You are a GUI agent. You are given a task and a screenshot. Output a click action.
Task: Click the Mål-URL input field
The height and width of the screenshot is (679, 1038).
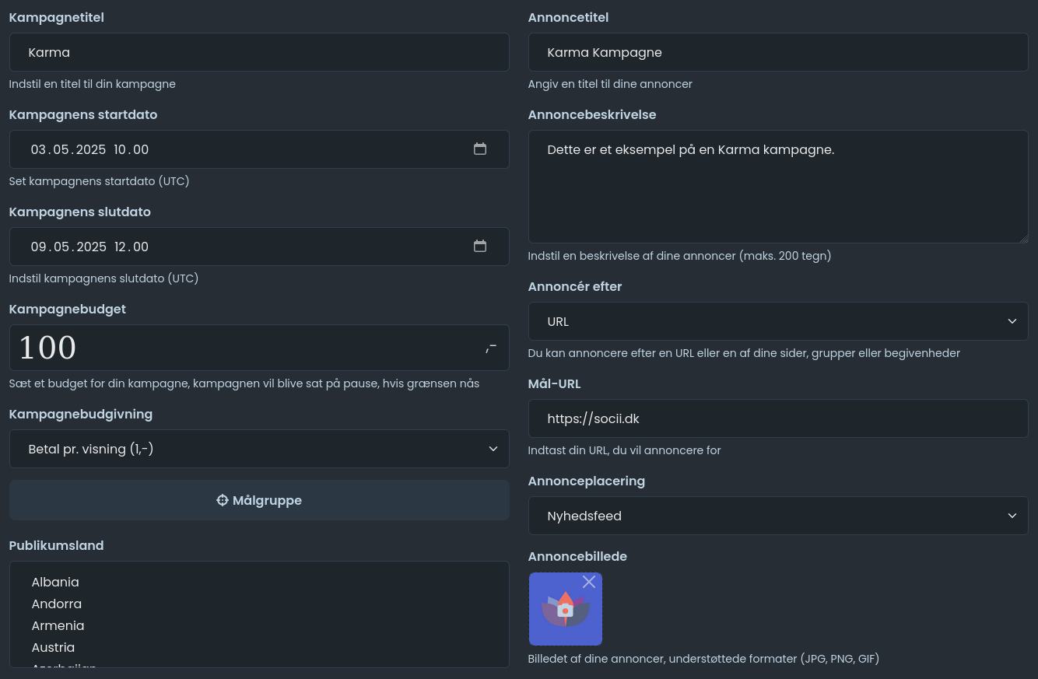pyautogui.click(x=778, y=418)
